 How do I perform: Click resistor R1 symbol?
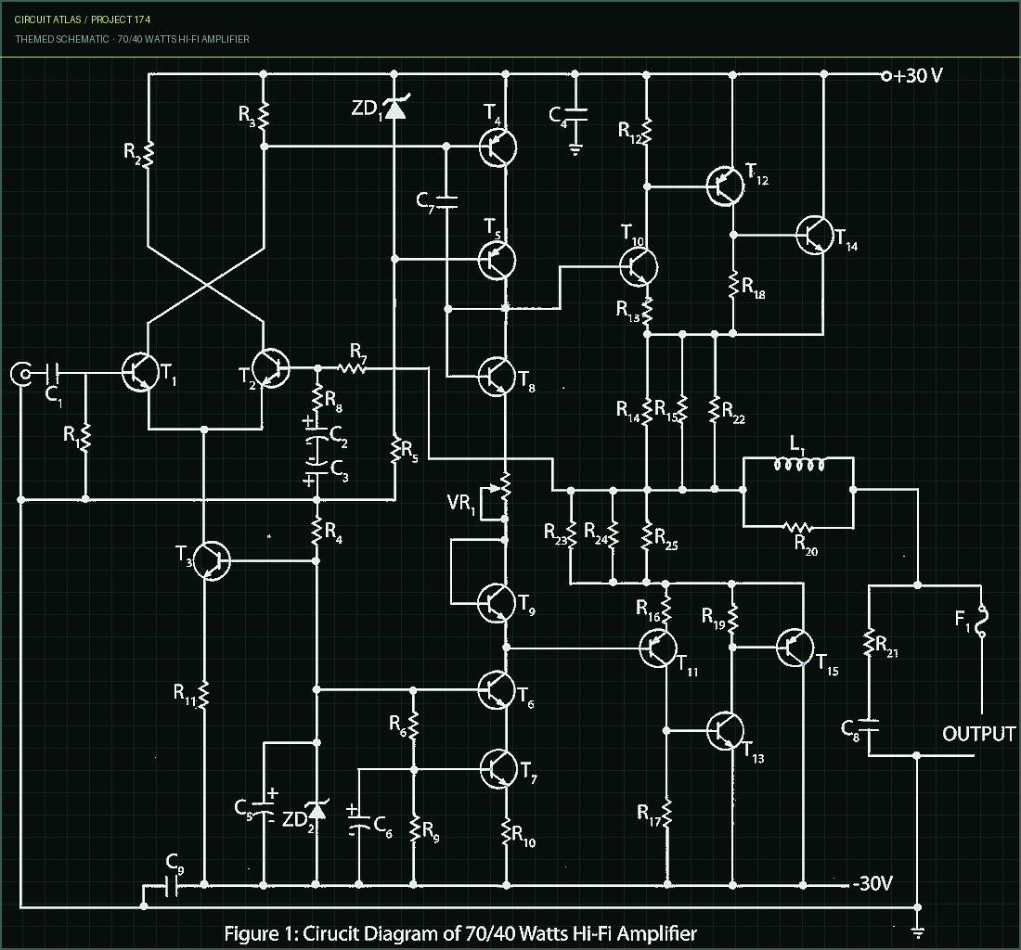click(85, 437)
